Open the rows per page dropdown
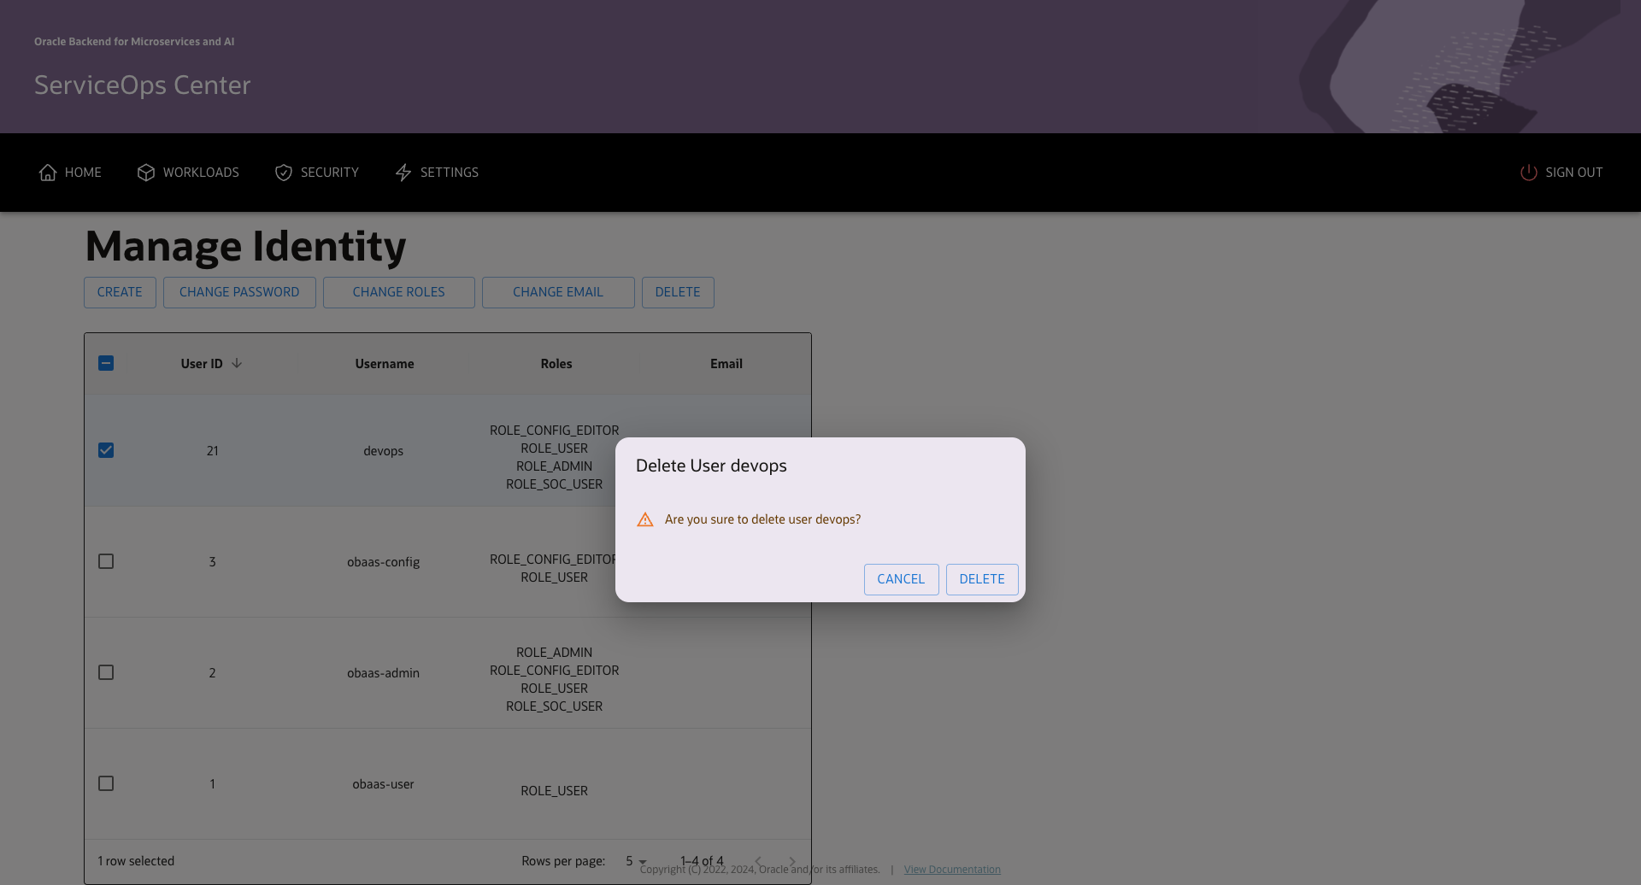1641x885 pixels. [635, 861]
